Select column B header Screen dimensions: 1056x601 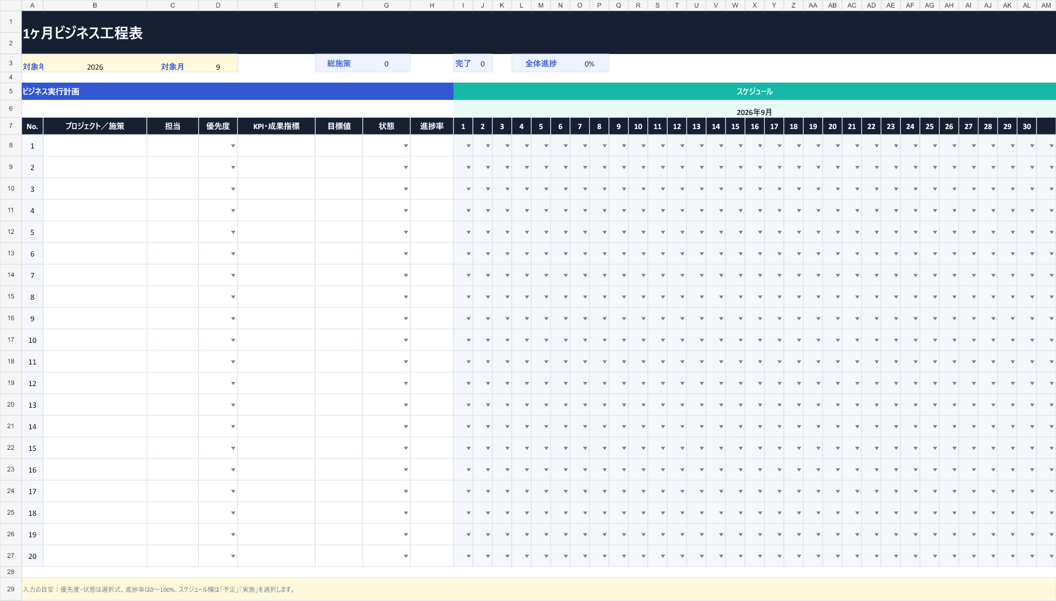[95, 5]
